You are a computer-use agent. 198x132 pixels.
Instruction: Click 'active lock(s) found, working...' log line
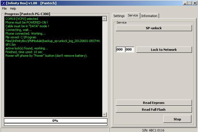point(27,48)
